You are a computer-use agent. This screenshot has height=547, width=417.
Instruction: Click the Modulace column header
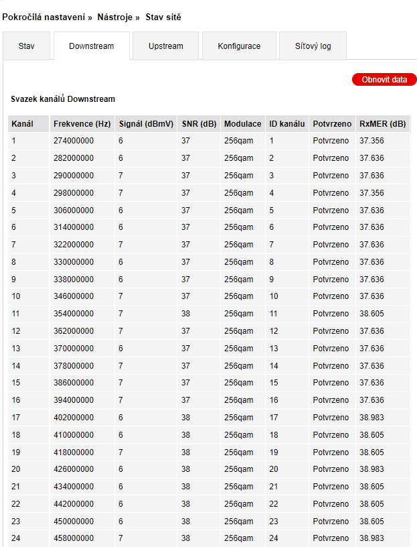243,124
